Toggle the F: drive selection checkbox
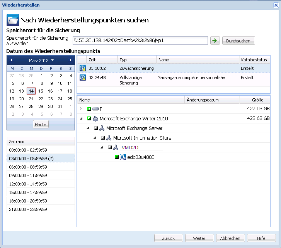 tap(89, 109)
